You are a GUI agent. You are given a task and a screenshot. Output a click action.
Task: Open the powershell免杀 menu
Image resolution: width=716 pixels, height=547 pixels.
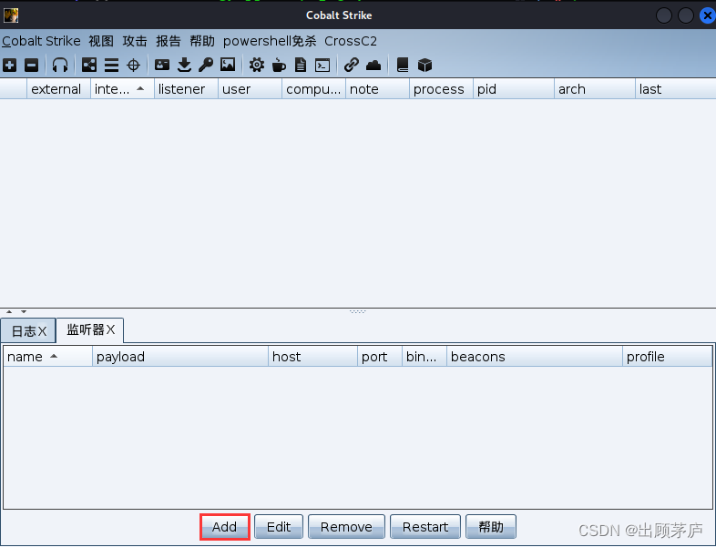click(x=270, y=41)
